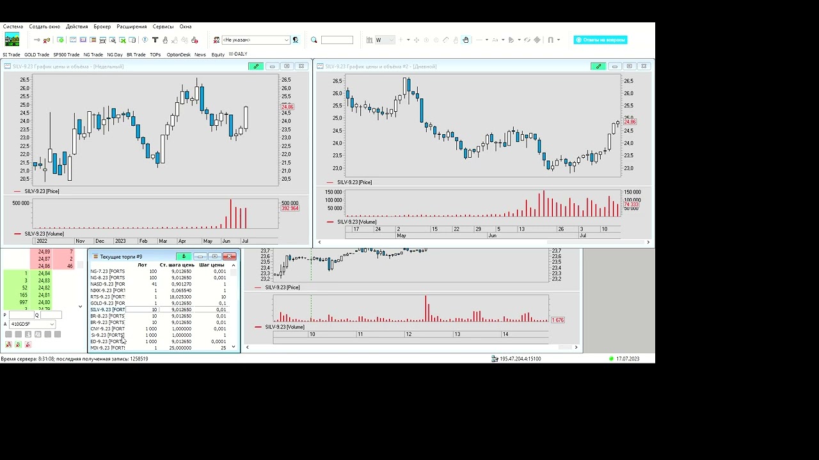
Task: Click the client user icon left of Не указан
Action: click(216, 40)
